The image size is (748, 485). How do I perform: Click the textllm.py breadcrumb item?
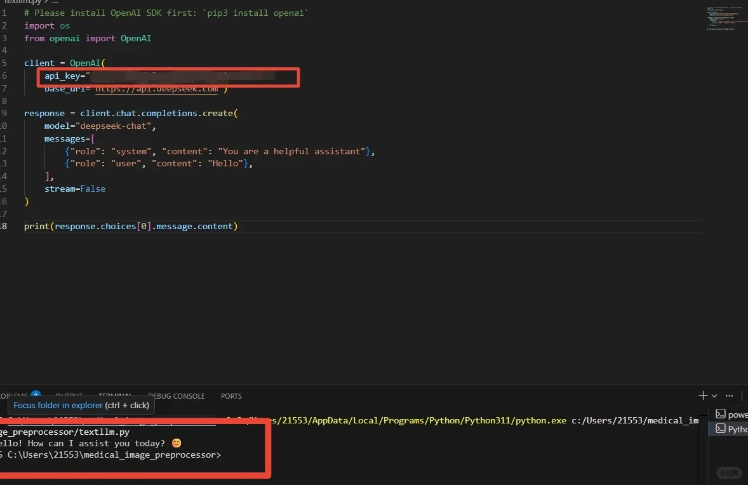tap(22, 2)
